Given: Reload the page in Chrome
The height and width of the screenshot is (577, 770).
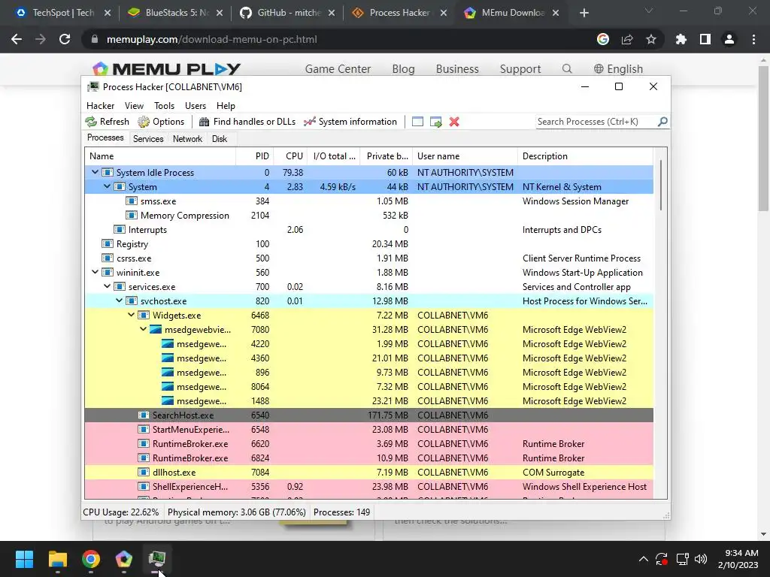Looking at the screenshot, I should pos(65,39).
